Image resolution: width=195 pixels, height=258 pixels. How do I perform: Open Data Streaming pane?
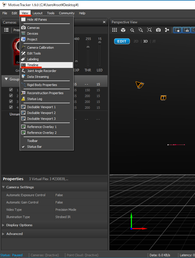[47, 77]
